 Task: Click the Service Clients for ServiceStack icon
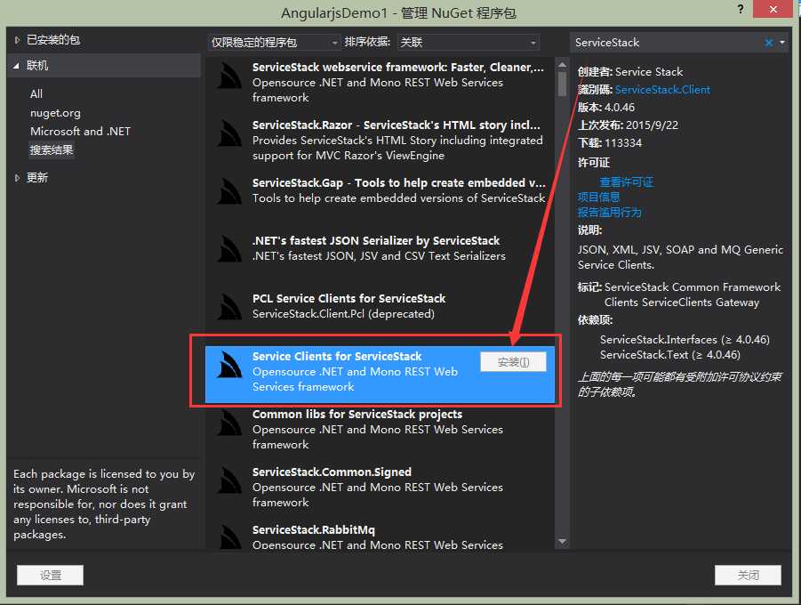tap(229, 365)
